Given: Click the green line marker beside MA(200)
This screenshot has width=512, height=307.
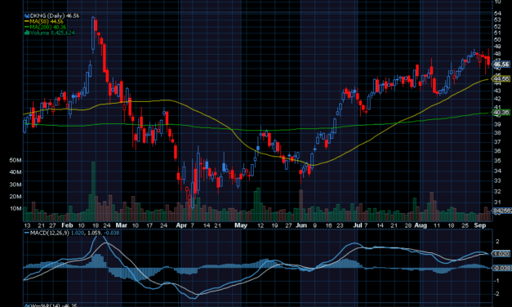Looking at the screenshot, I should tap(27, 27).
